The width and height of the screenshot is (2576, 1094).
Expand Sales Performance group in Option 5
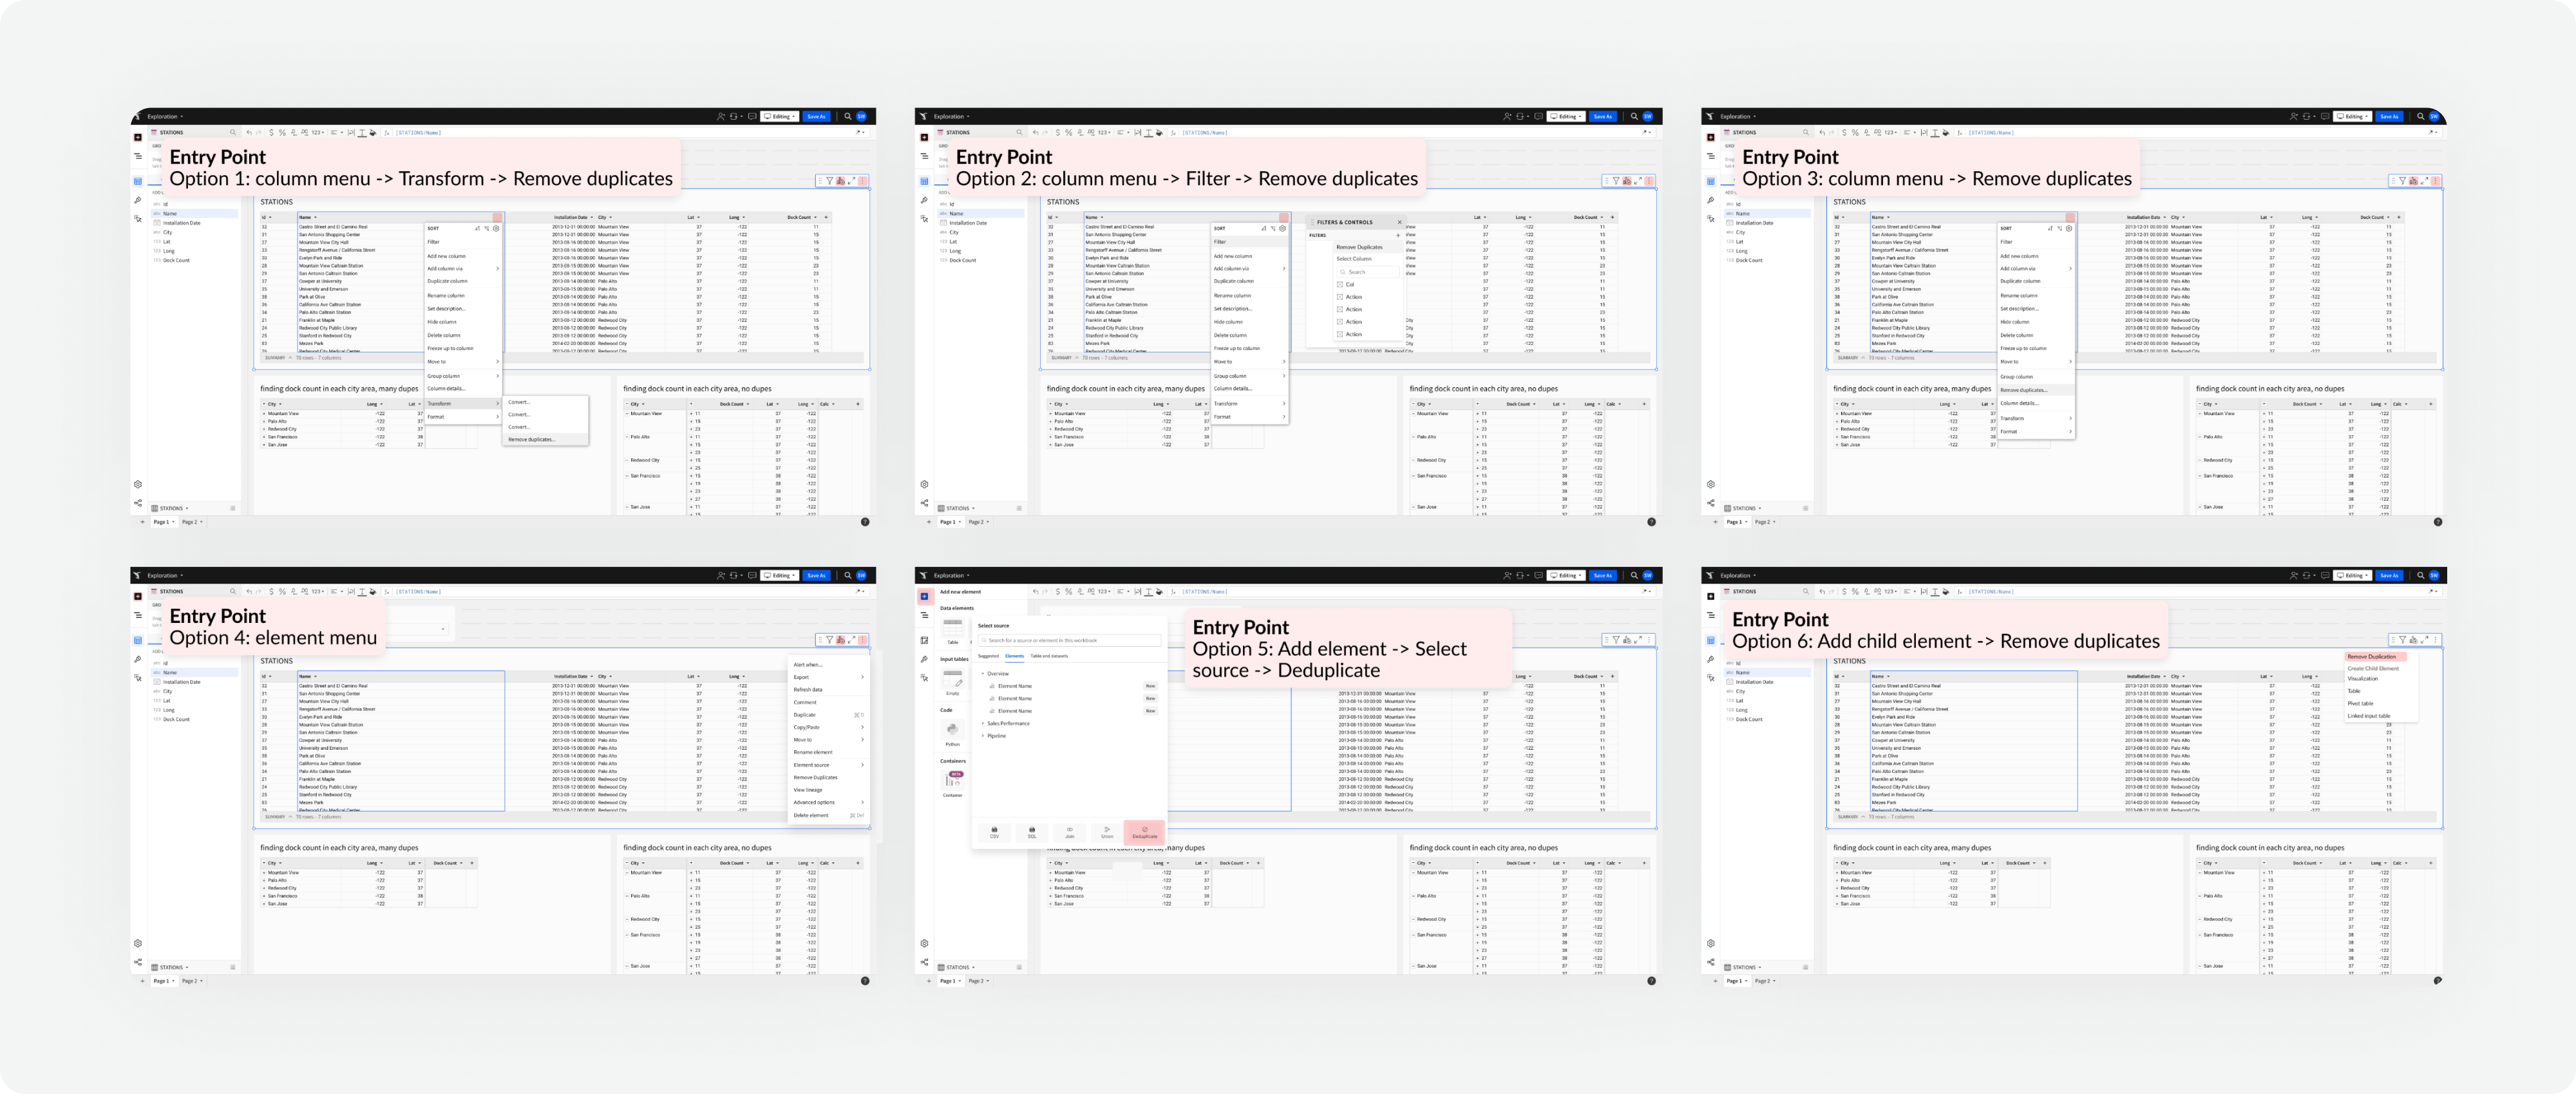click(983, 723)
